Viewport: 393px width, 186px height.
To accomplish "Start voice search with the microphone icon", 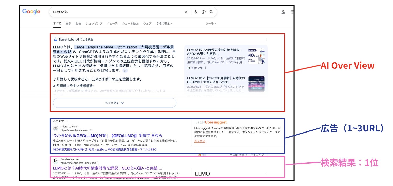I will click(x=196, y=12).
